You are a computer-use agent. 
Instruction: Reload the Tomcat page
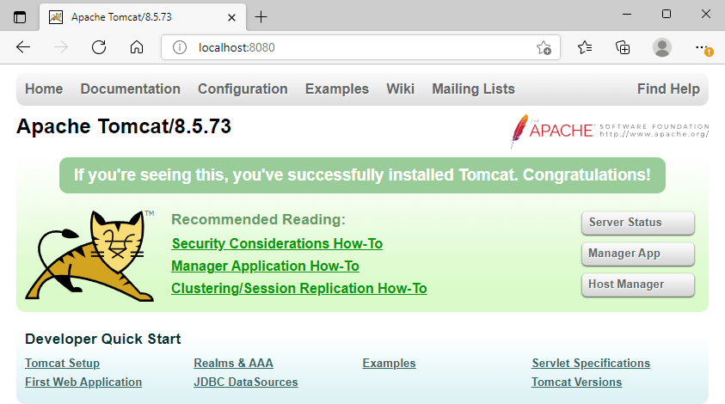tap(99, 47)
